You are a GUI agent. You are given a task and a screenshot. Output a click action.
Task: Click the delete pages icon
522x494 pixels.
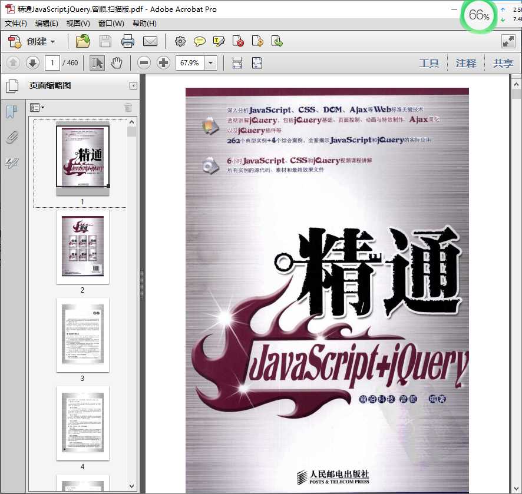(x=238, y=41)
